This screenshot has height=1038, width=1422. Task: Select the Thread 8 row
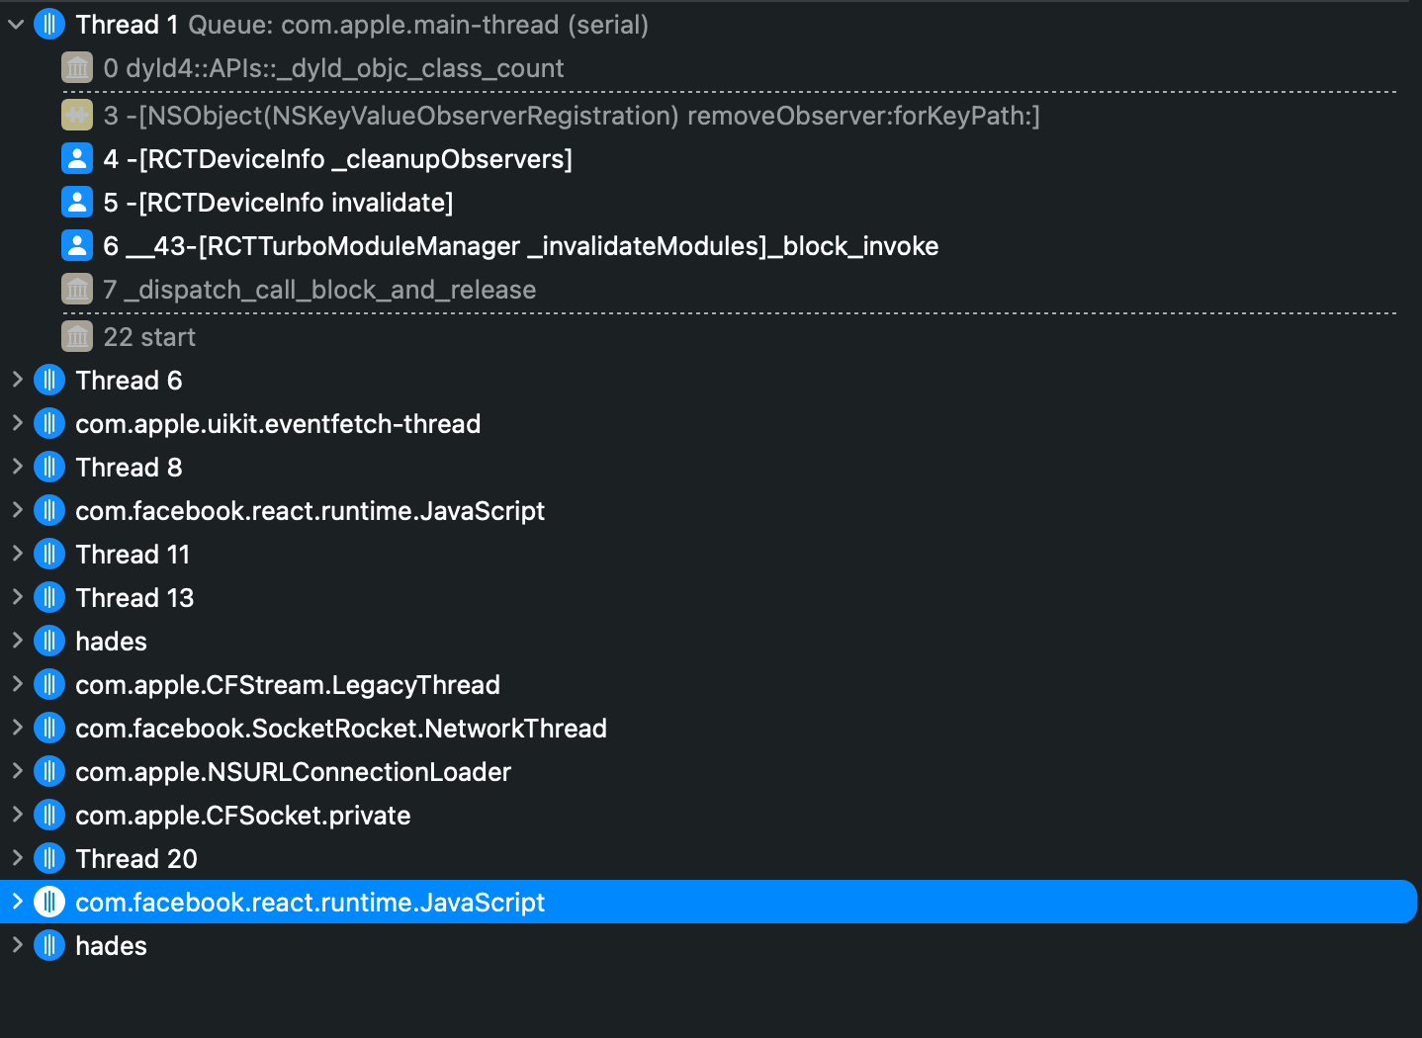tap(129, 468)
